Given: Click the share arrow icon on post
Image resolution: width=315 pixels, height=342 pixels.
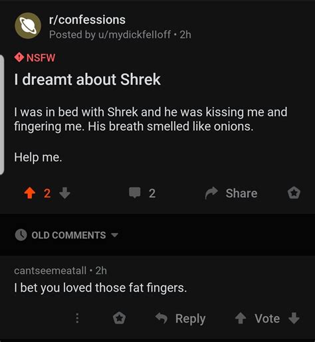Looking at the screenshot, I should click(211, 193).
